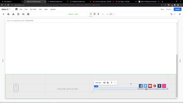Go back in browser history
Viewport: 183px width, 103px height.
tap(2, 5)
